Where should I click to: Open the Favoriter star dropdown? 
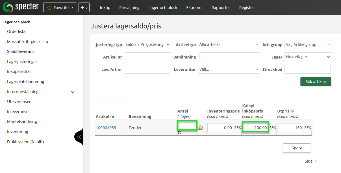tap(60, 8)
